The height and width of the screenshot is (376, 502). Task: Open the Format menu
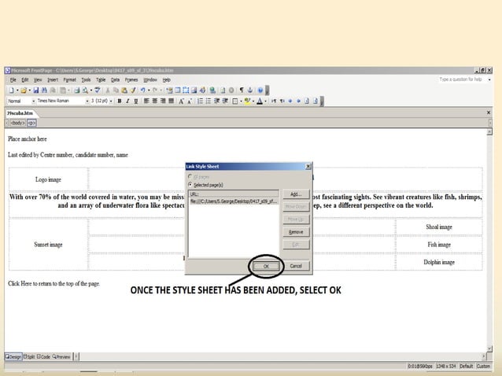69,79
